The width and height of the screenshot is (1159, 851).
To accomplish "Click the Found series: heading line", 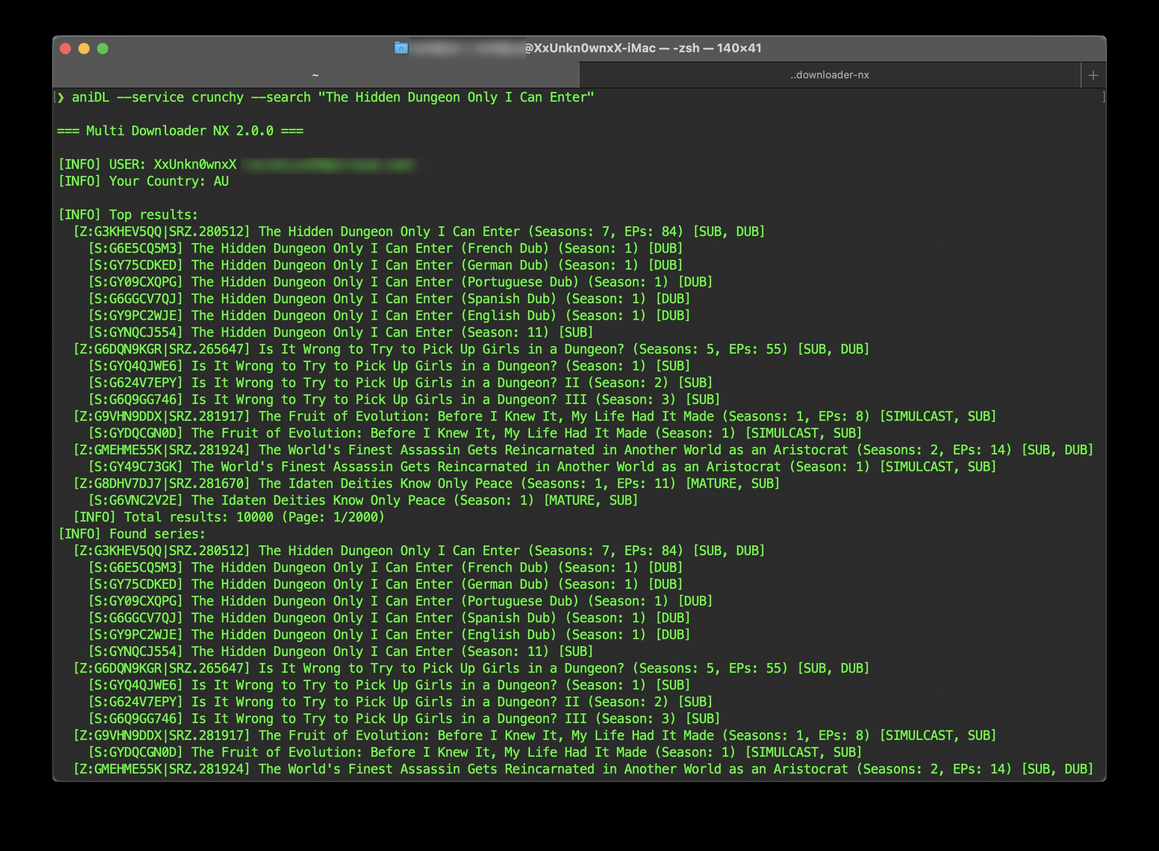I will (x=132, y=534).
